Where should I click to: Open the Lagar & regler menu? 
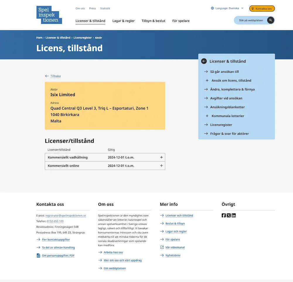[124, 21]
